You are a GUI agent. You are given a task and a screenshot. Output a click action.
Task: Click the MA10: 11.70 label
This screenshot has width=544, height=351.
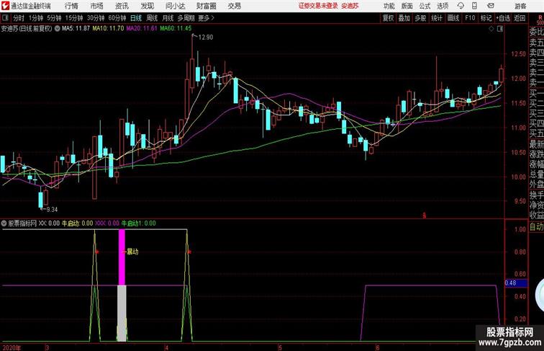click(108, 29)
